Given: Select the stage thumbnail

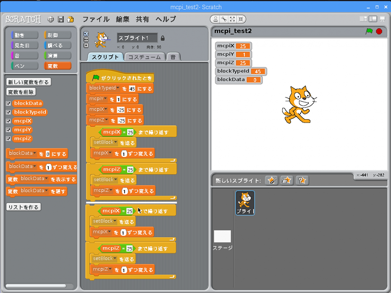Looking at the screenshot, I should (x=223, y=236).
